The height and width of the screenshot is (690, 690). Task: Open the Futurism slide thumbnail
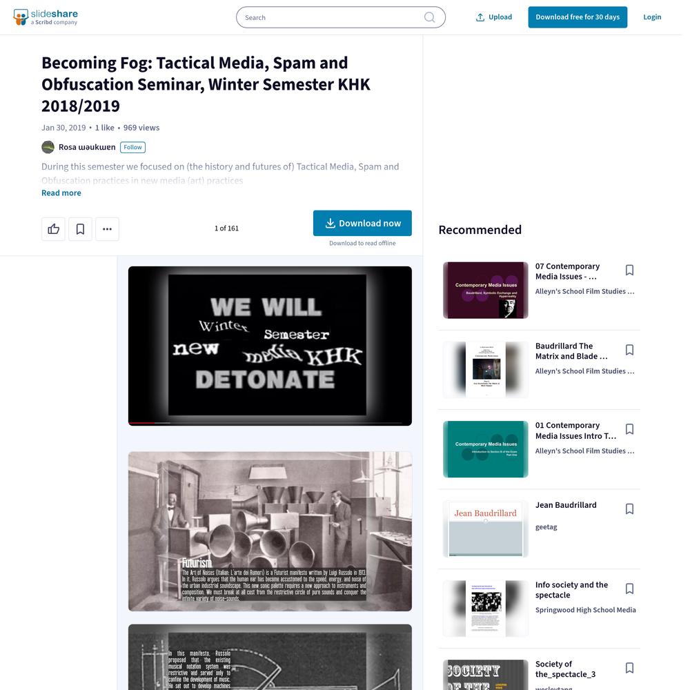[x=270, y=531]
